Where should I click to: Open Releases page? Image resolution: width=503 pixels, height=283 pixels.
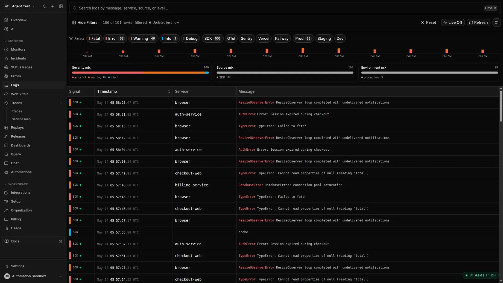(x=33, y=136)
